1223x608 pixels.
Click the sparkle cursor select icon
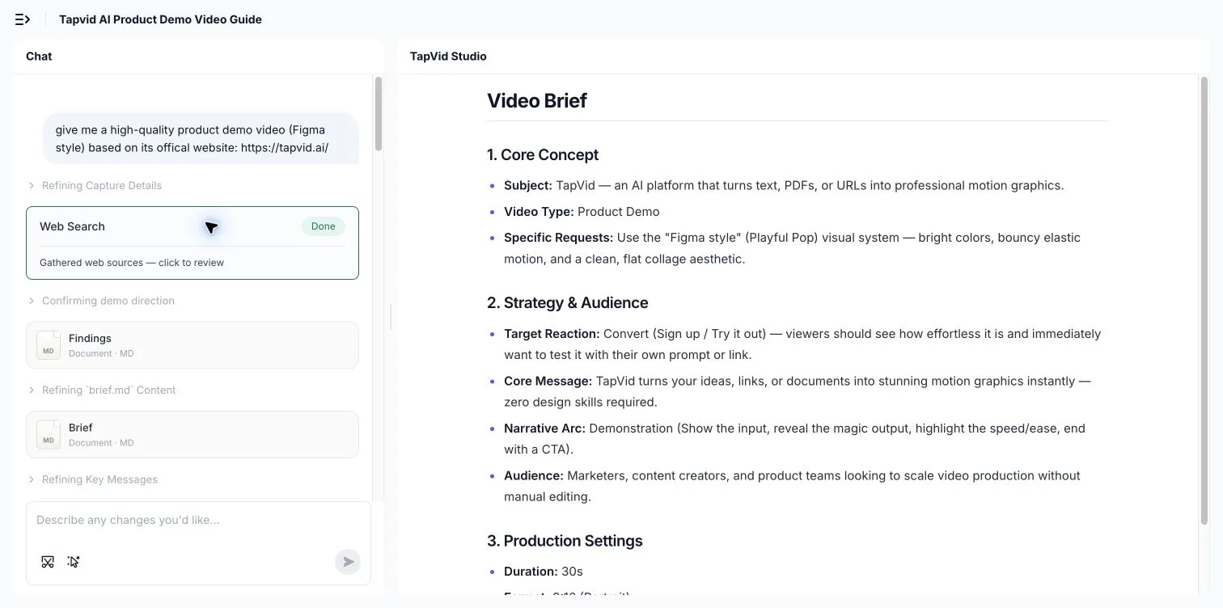(74, 562)
